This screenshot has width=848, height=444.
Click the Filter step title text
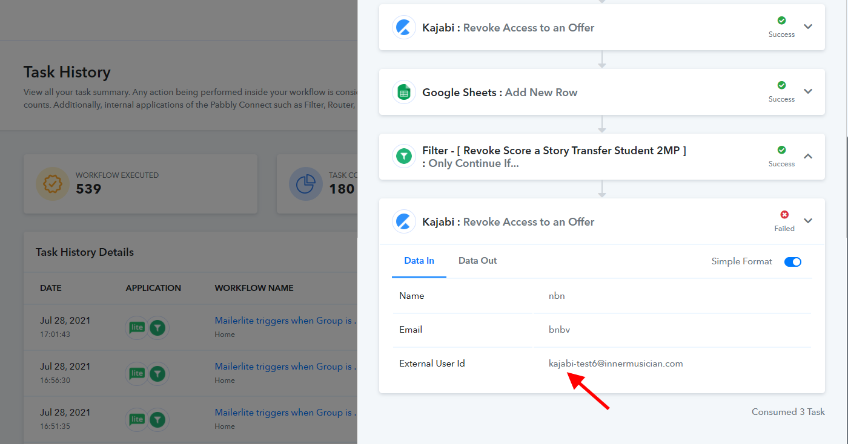coord(554,157)
